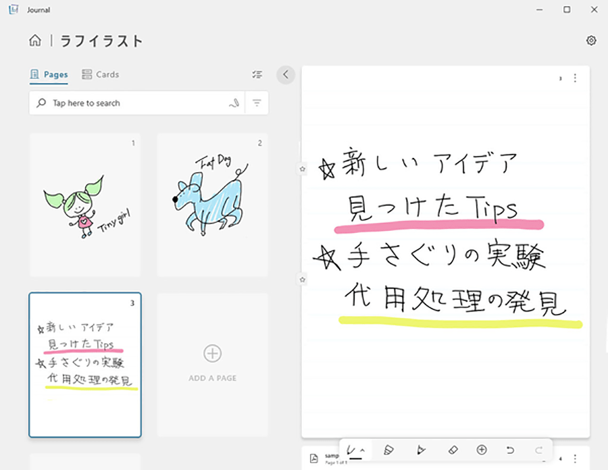Redo the last stroke

point(538,450)
